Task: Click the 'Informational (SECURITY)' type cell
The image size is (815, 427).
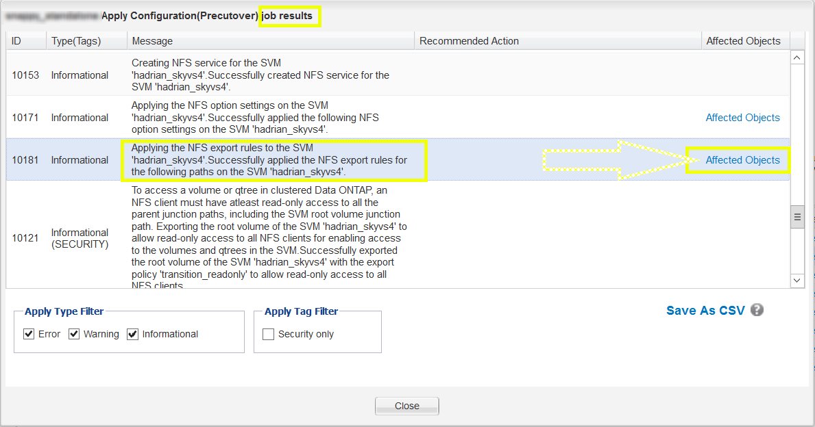Action: point(80,238)
